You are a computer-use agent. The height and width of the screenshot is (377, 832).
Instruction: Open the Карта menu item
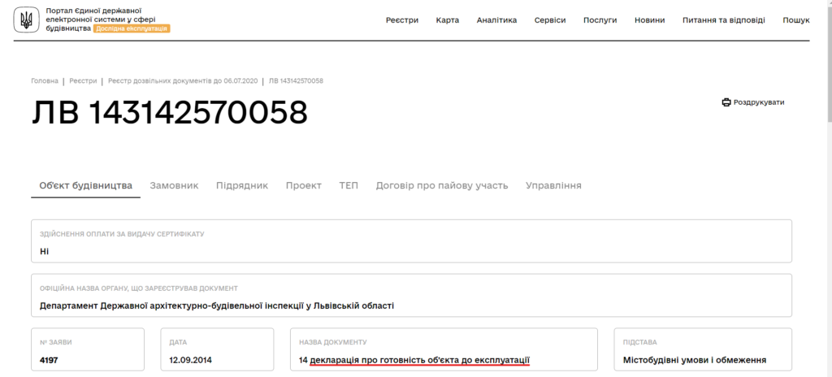point(448,20)
